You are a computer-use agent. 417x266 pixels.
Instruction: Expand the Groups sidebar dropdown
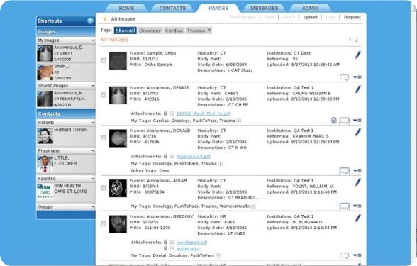tap(93, 207)
